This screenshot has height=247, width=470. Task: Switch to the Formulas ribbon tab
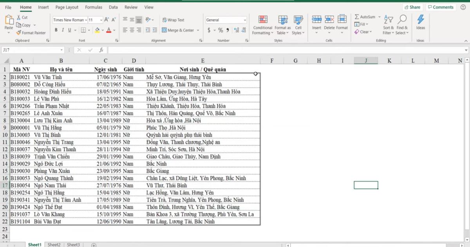(94, 7)
